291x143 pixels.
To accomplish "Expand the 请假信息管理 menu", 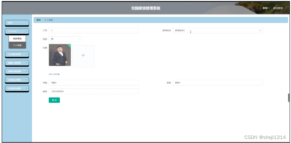I will click(x=17, y=71).
